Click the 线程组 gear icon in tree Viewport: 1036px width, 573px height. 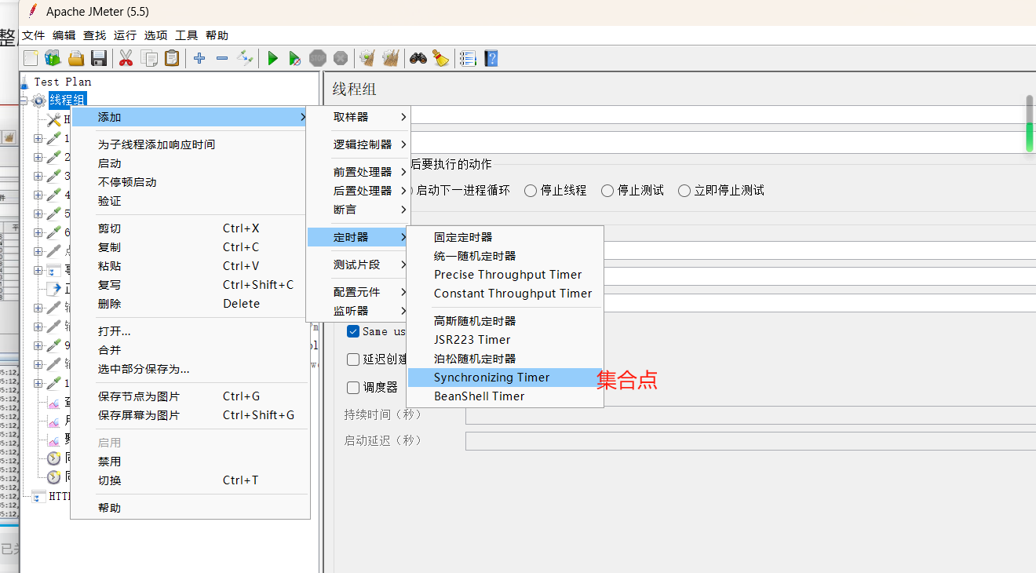tap(38, 100)
